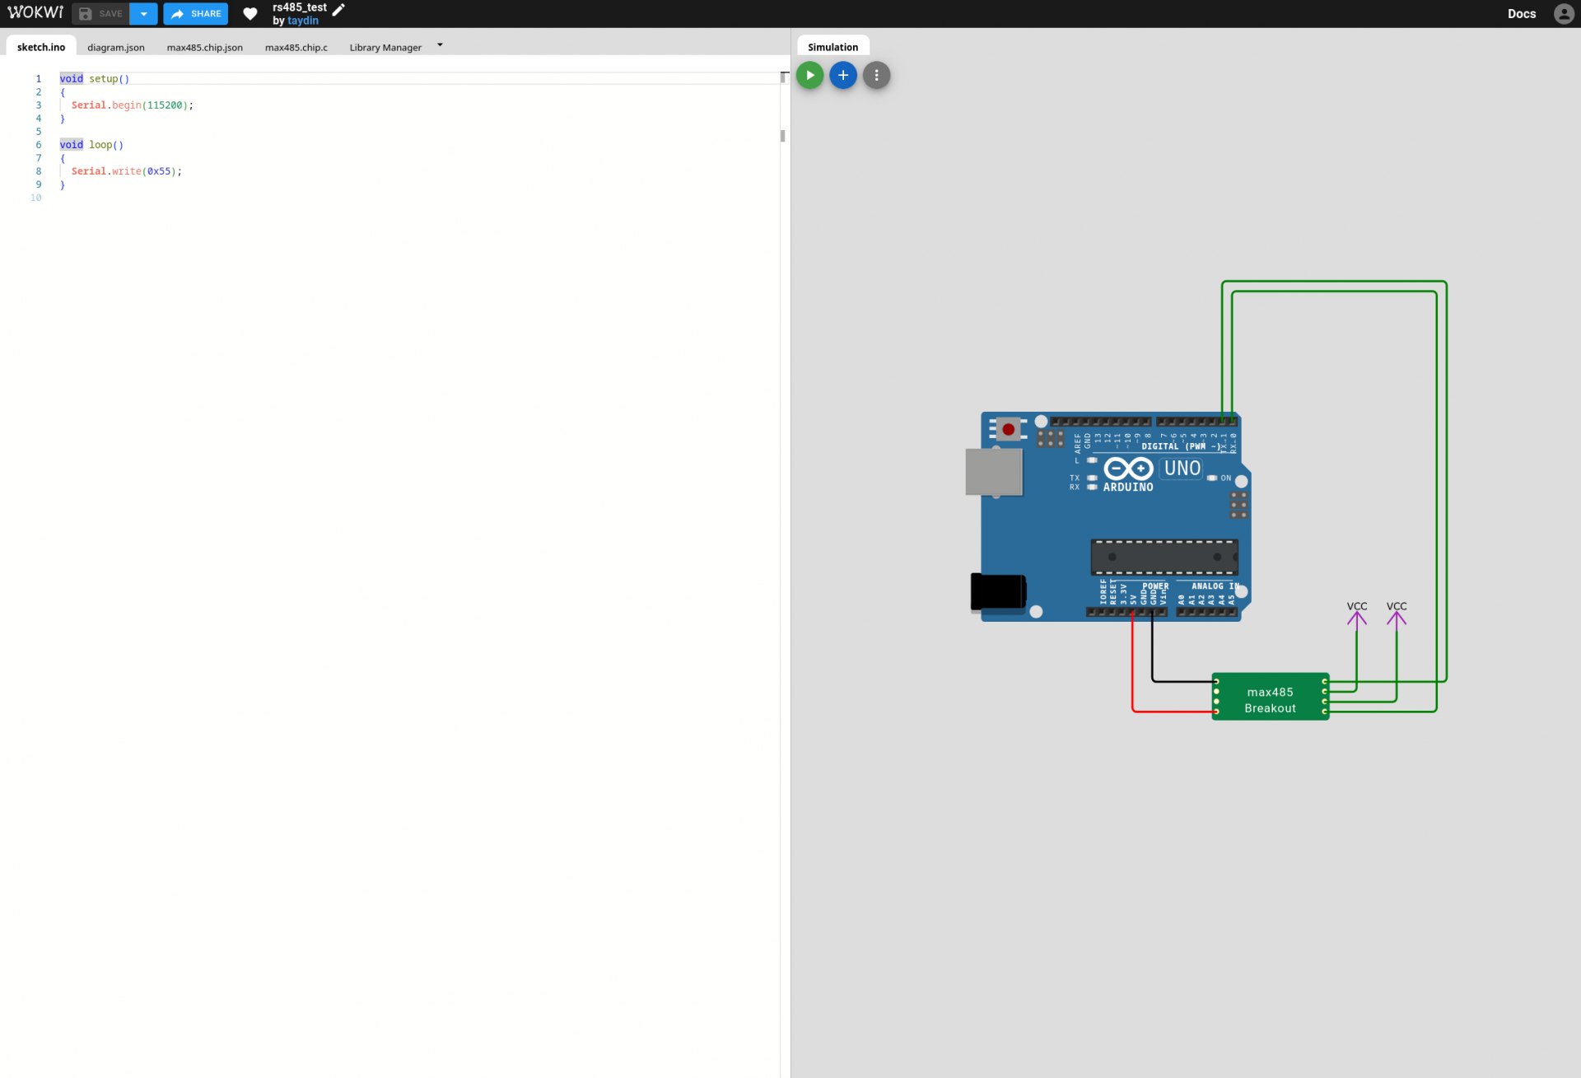Click the Arduino reset button
1581x1078 pixels.
1008,429
